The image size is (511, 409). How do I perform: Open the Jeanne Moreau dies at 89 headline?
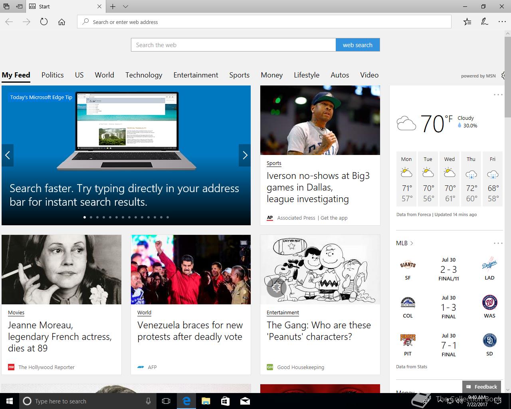(x=60, y=337)
